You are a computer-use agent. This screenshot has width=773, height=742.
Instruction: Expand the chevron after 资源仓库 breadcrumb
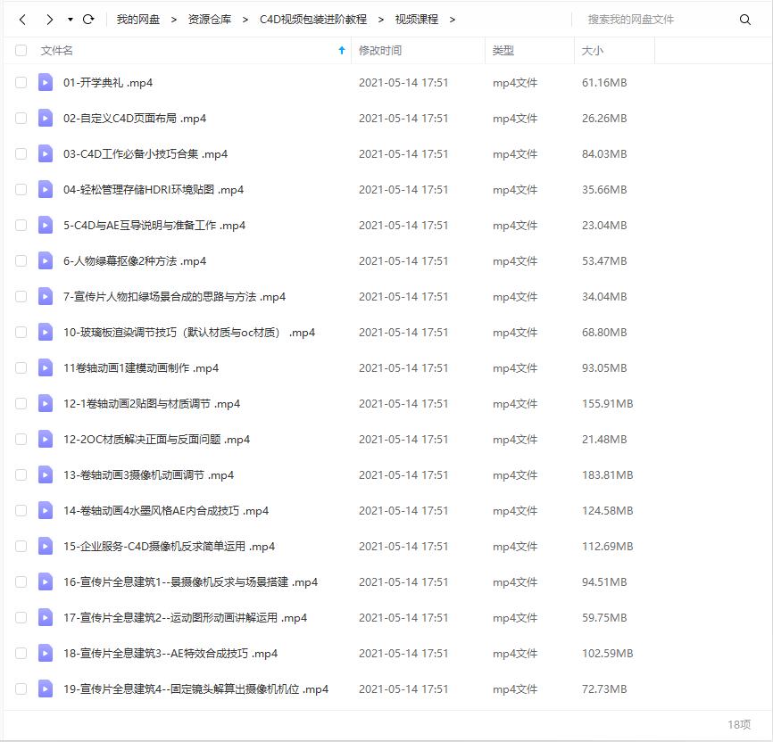245,20
